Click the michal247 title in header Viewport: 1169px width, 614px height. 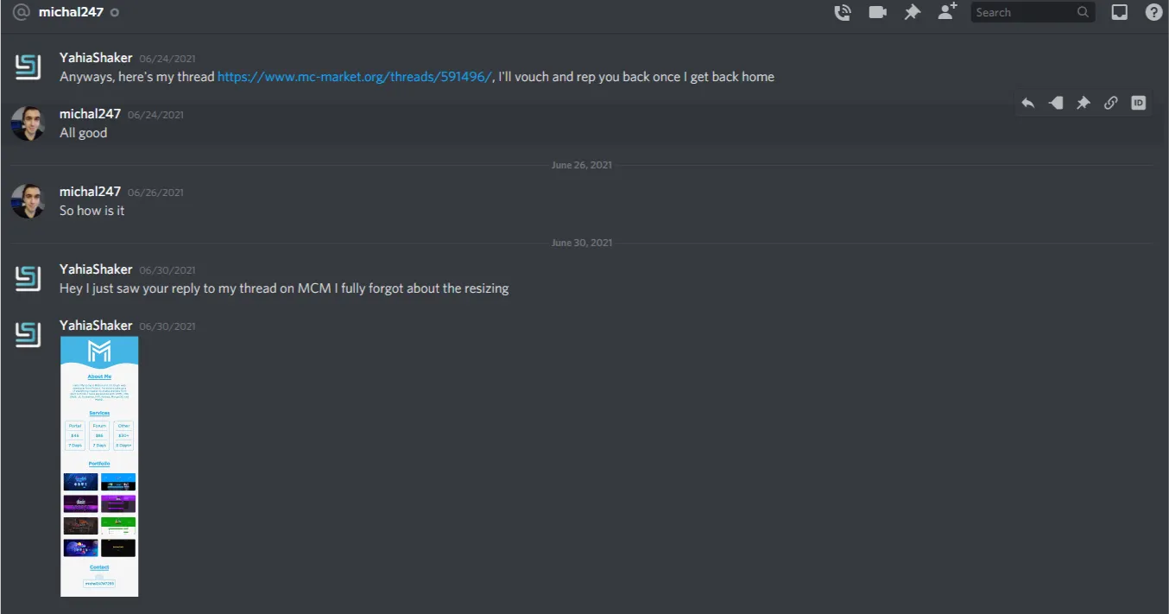point(71,12)
